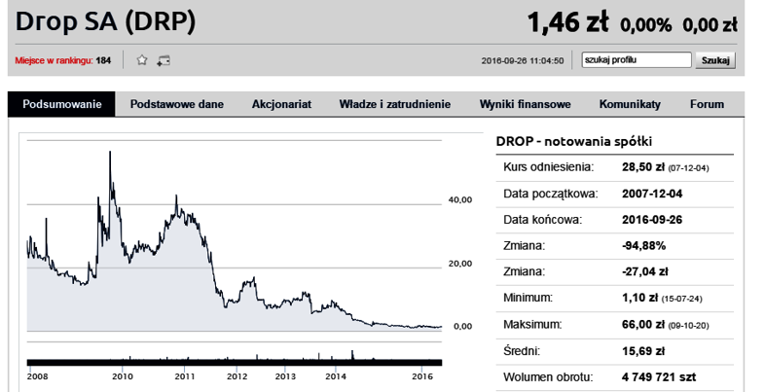765x392 pixels.
Task: Focus the szukaj profilu search field
Action: click(x=637, y=60)
